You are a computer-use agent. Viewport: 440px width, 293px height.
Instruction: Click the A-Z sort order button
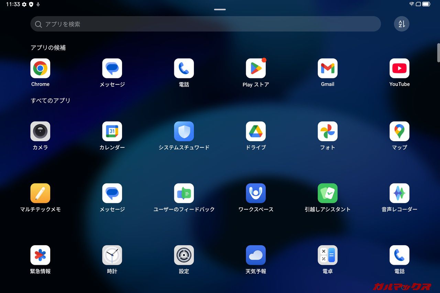point(401,24)
